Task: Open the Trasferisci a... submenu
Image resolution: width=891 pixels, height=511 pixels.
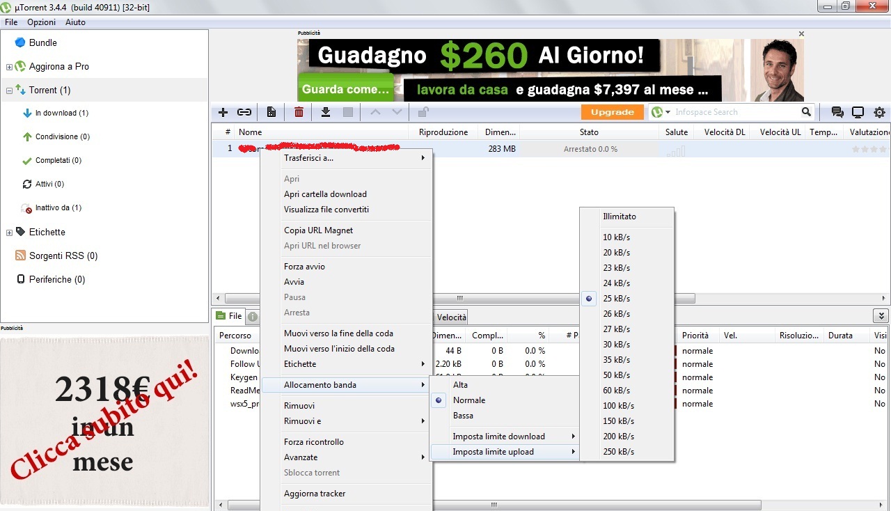Action: [346, 158]
